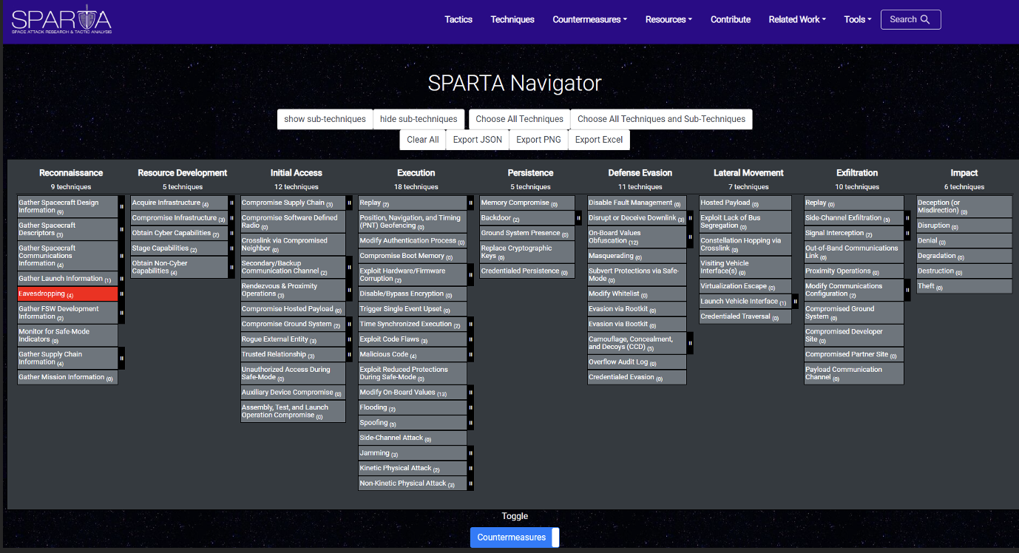Select Memory Compromise technique
The height and width of the screenshot is (553, 1019).
(x=527, y=203)
